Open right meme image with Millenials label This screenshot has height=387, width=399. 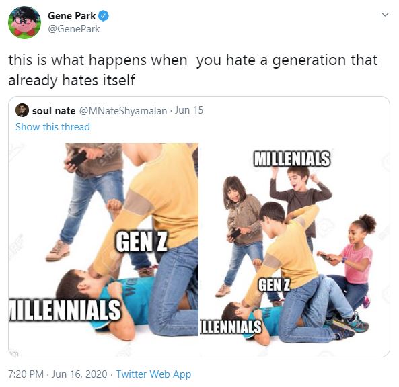pos(294,240)
